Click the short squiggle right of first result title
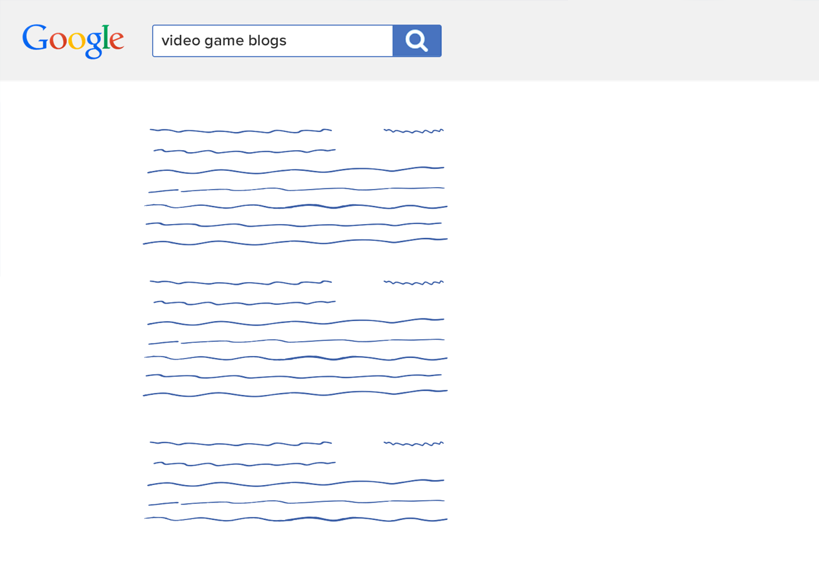The height and width of the screenshot is (567, 819). click(x=413, y=131)
